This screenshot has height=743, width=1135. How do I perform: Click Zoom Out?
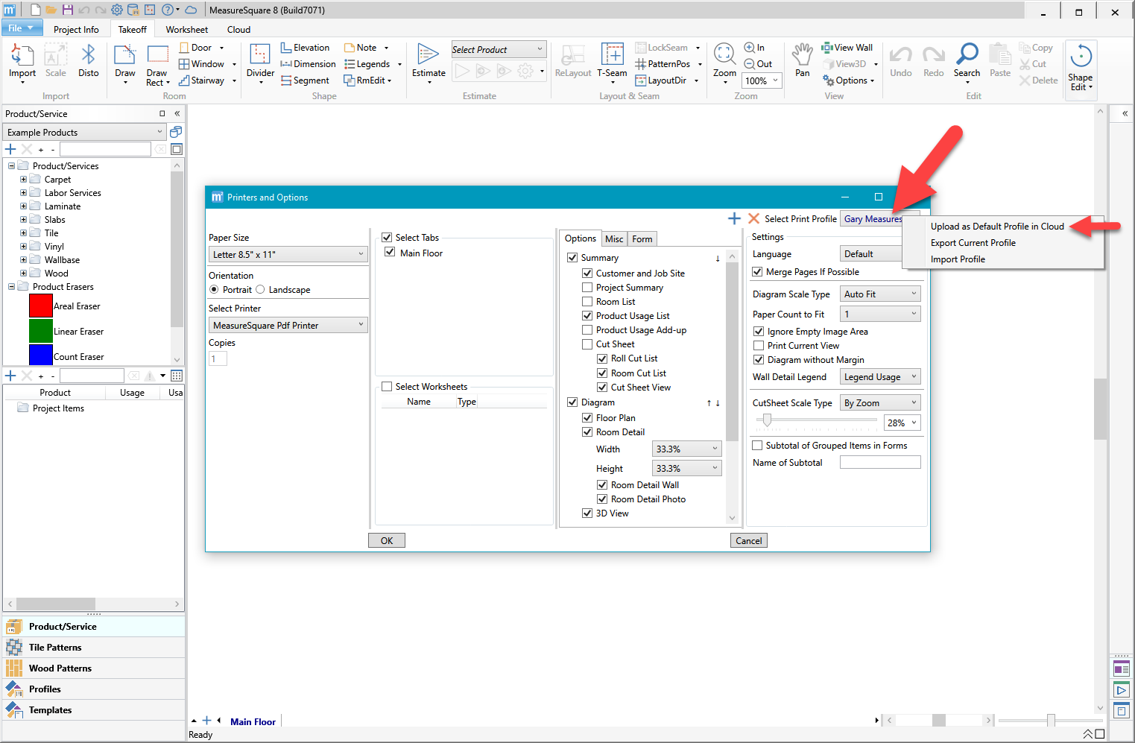(758, 64)
